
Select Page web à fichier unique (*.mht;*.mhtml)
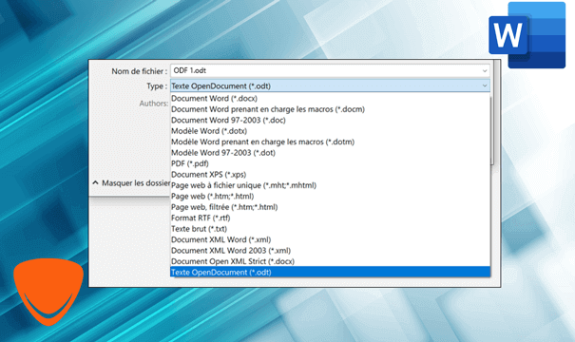(x=330, y=185)
